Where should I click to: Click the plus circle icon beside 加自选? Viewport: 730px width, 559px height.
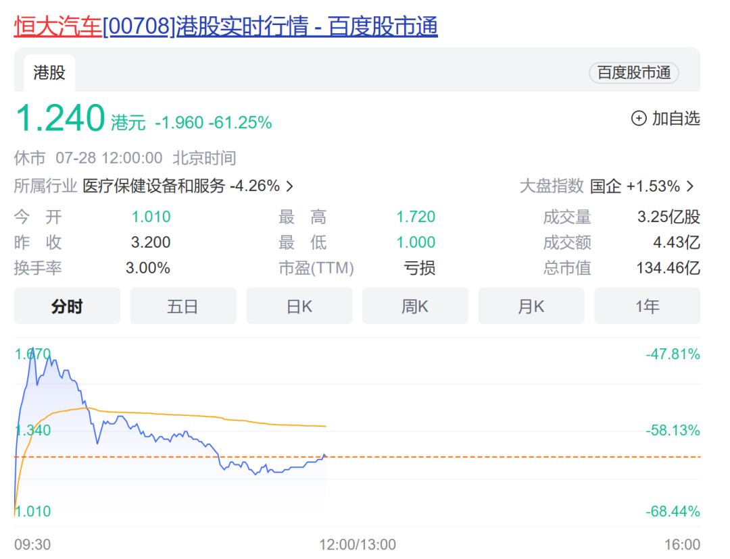click(638, 118)
